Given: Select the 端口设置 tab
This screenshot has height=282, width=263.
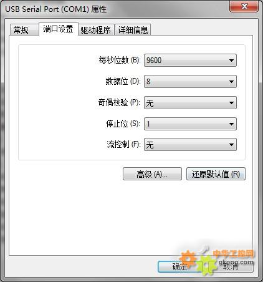Looking at the screenshot, I should coord(59,29).
